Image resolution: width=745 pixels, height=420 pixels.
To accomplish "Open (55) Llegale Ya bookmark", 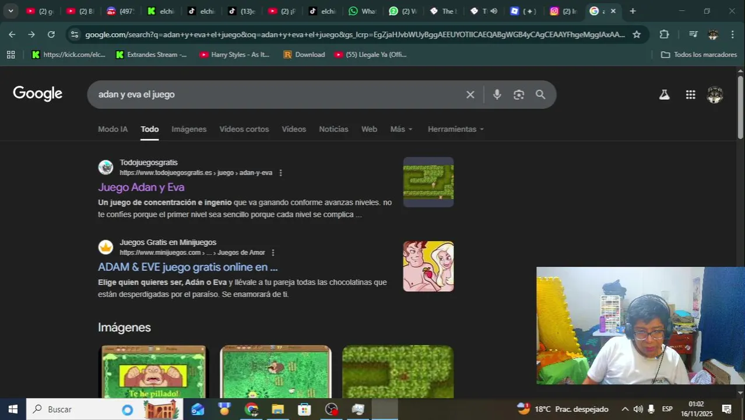I will click(x=371, y=54).
